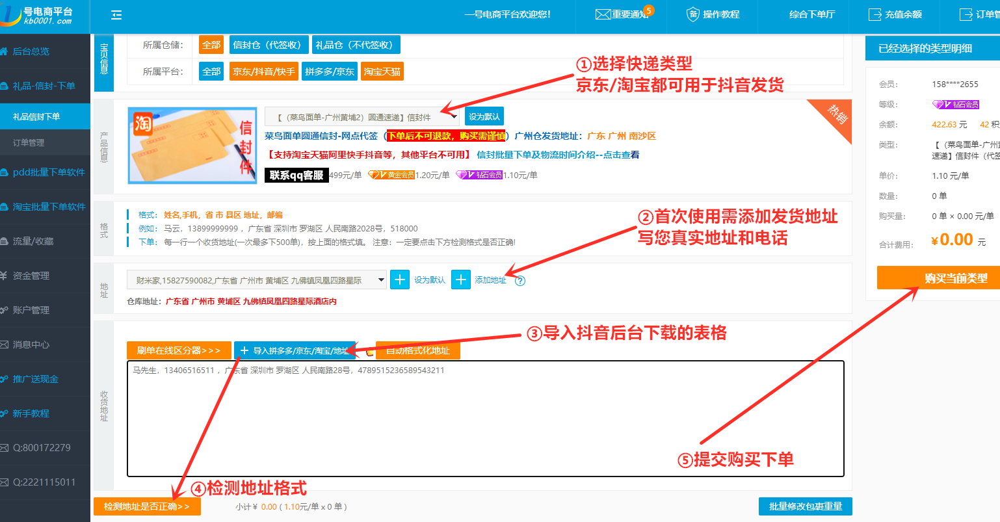Open 综合下单厅 in top bar
This screenshot has height=522, width=1000.
pos(812,14)
